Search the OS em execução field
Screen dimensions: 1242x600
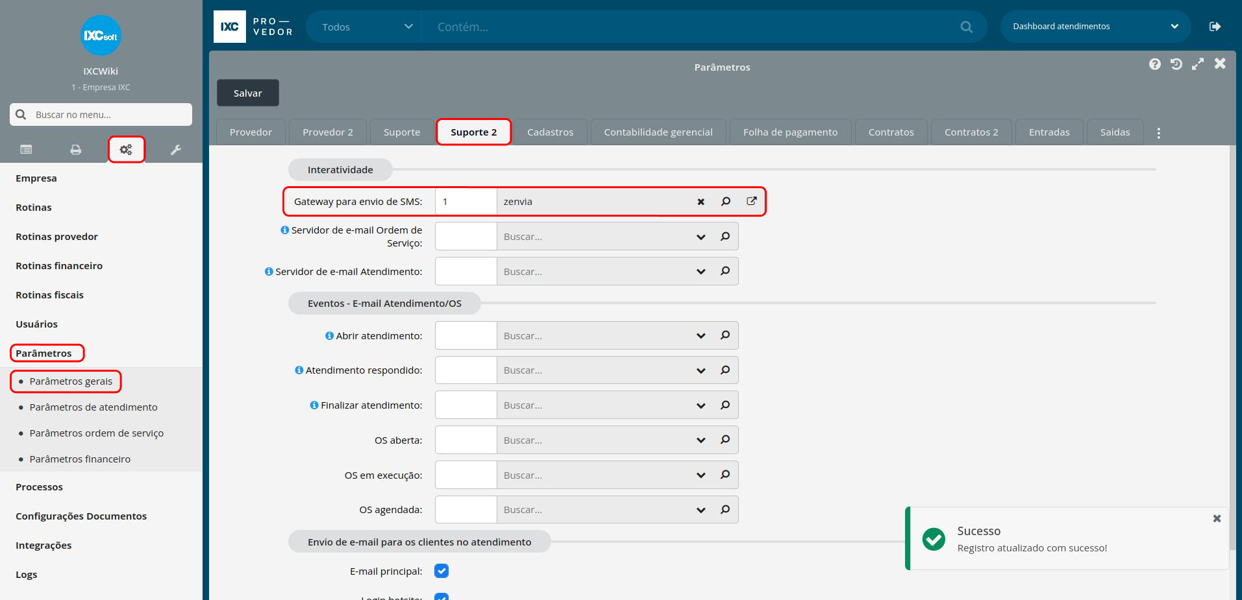point(725,475)
